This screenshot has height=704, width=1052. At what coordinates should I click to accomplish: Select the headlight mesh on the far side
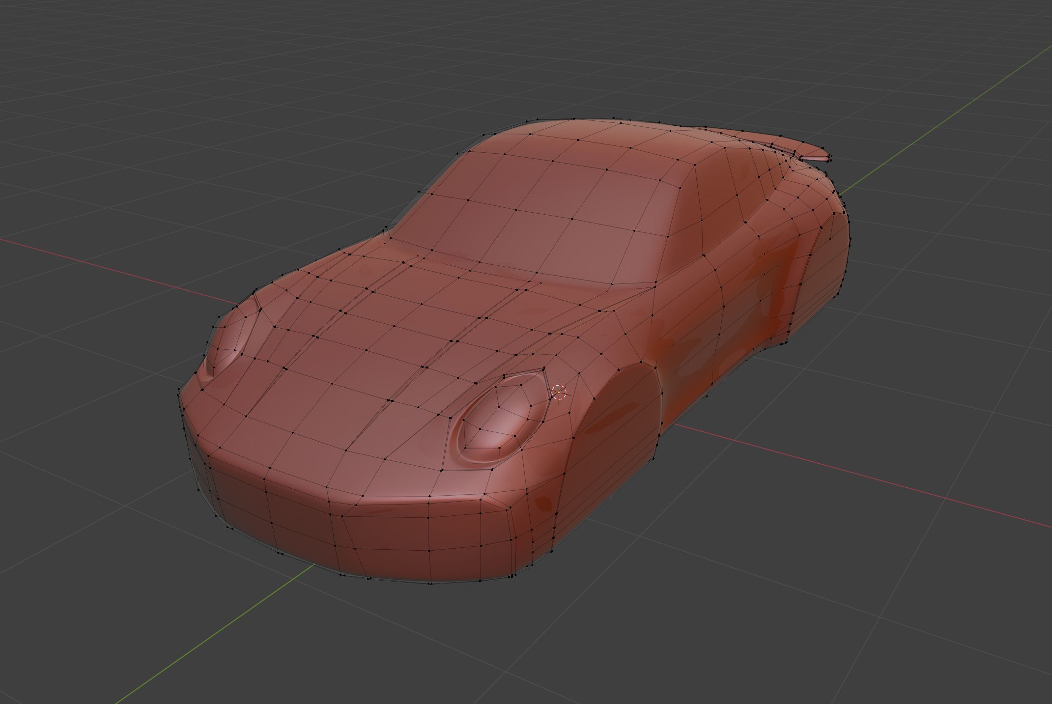click(231, 339)
